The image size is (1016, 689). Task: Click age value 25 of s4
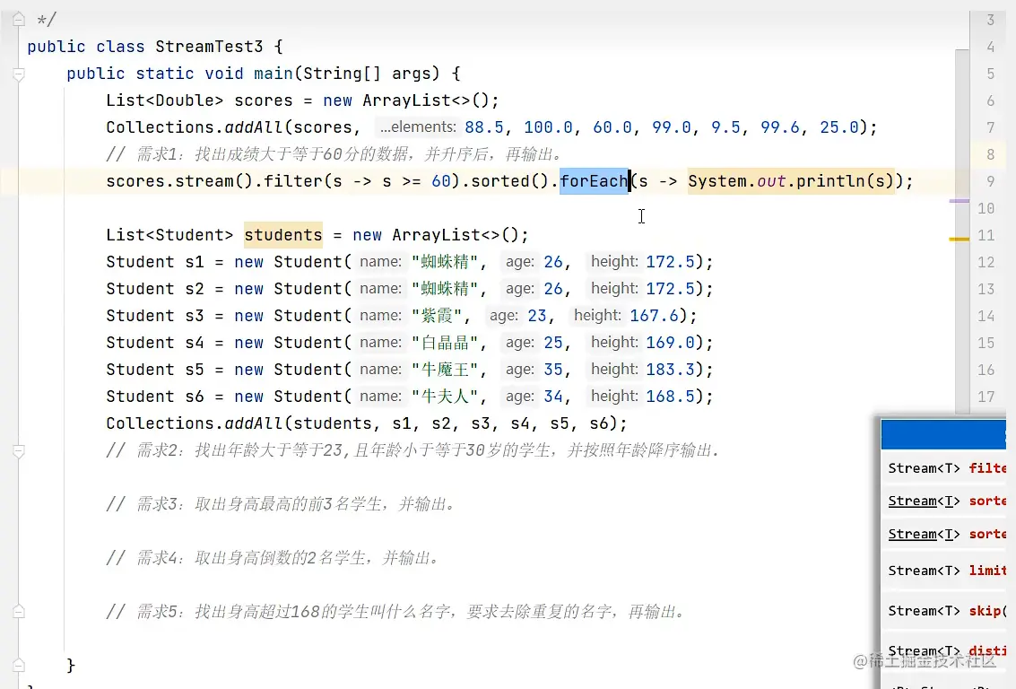click(x=552, y=342)
